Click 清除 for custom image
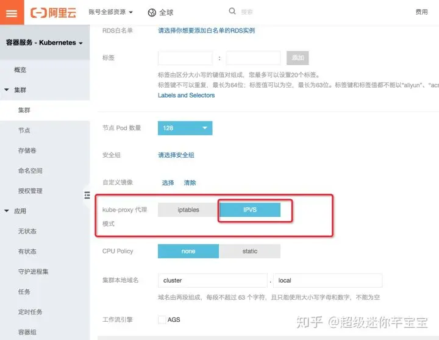The width and height of the screenshot is (439, 340). point(190,183)
